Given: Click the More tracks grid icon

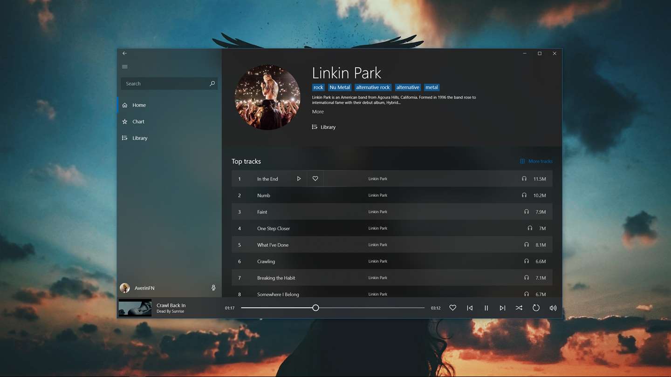Looking at the screenshot, I should click(x=522, y=162).
